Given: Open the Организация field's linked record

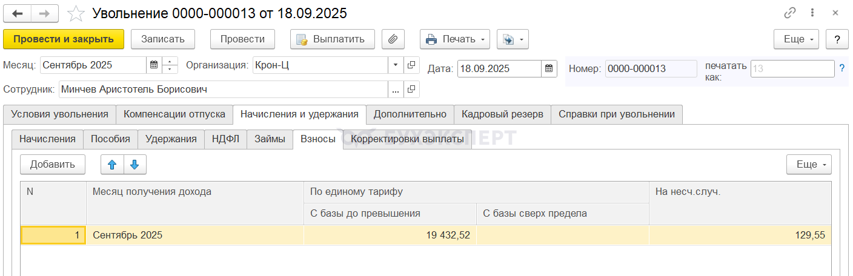Looking at the screenshot, I should tap(411, 65).
